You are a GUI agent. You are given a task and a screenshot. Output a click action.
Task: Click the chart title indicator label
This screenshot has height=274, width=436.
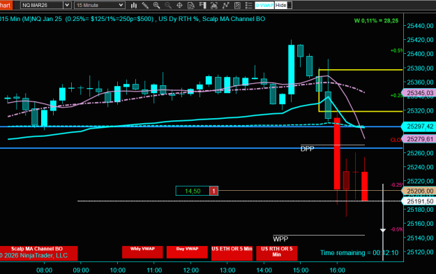pos(133,19)
